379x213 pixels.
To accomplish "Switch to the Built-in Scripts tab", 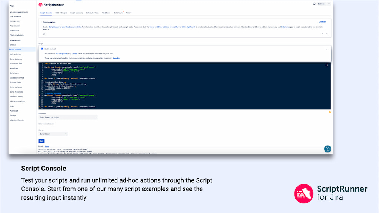I will [61, 13].
